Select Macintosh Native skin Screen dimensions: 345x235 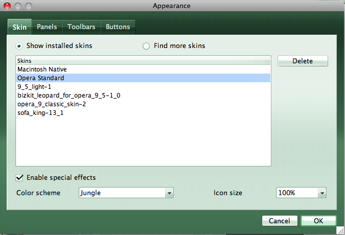tap(143, 69)
